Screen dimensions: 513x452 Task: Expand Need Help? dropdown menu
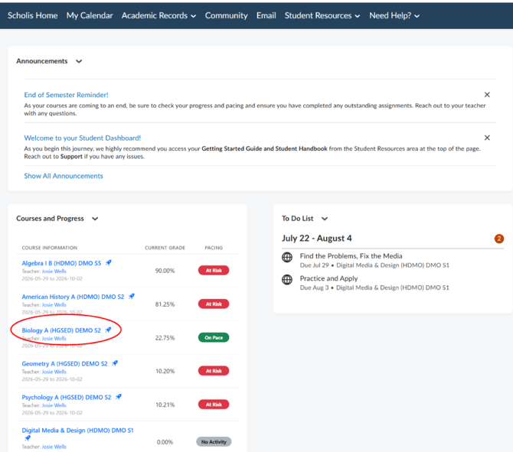tap(394, 15)
